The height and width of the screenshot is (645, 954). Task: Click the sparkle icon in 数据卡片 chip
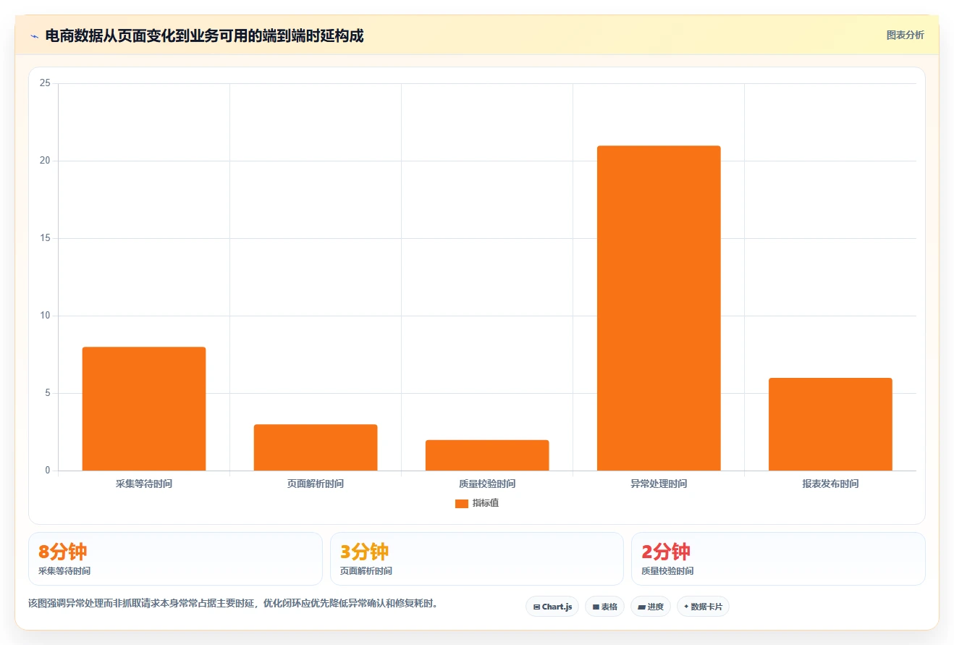pos(686,607)
